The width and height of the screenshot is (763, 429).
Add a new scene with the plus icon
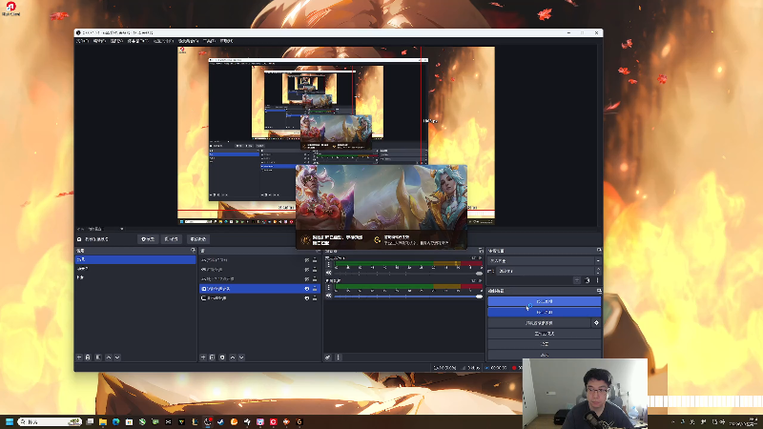tap(79, 357)
